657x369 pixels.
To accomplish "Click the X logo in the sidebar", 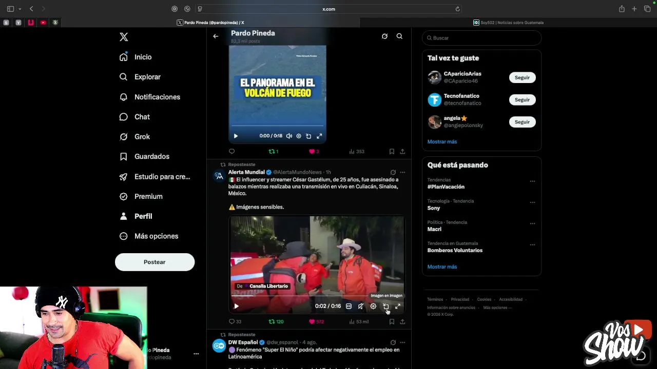I will (124, 37).
